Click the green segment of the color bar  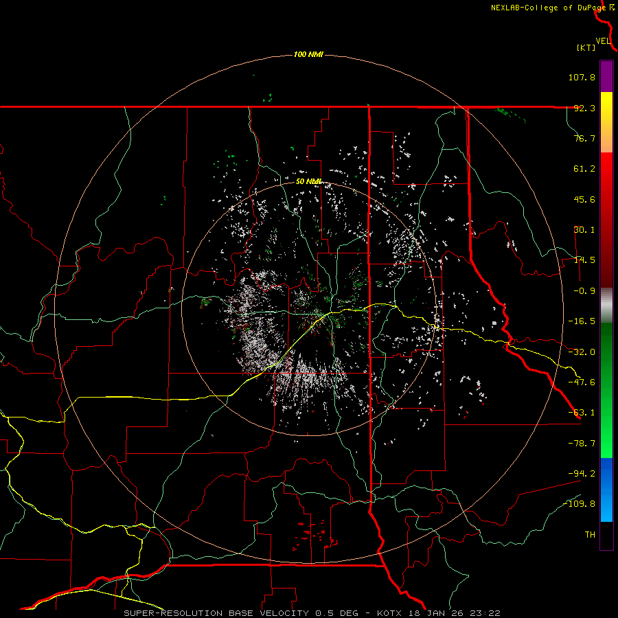(606, 390)
